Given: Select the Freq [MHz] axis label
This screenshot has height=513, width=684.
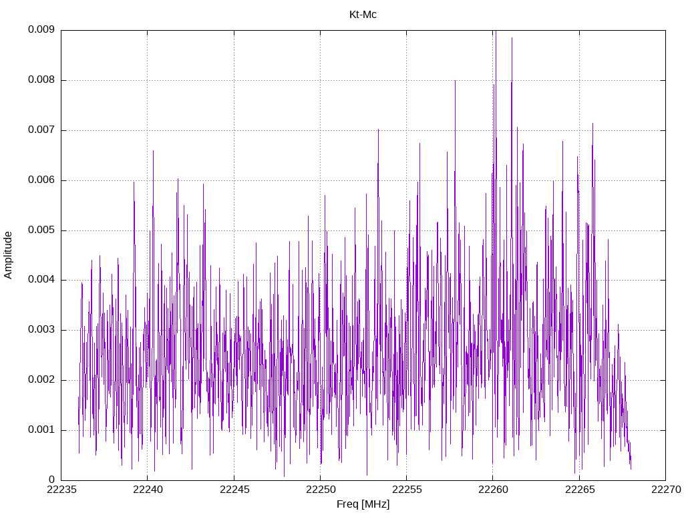Looking at the screenshot, I should 363,504.
